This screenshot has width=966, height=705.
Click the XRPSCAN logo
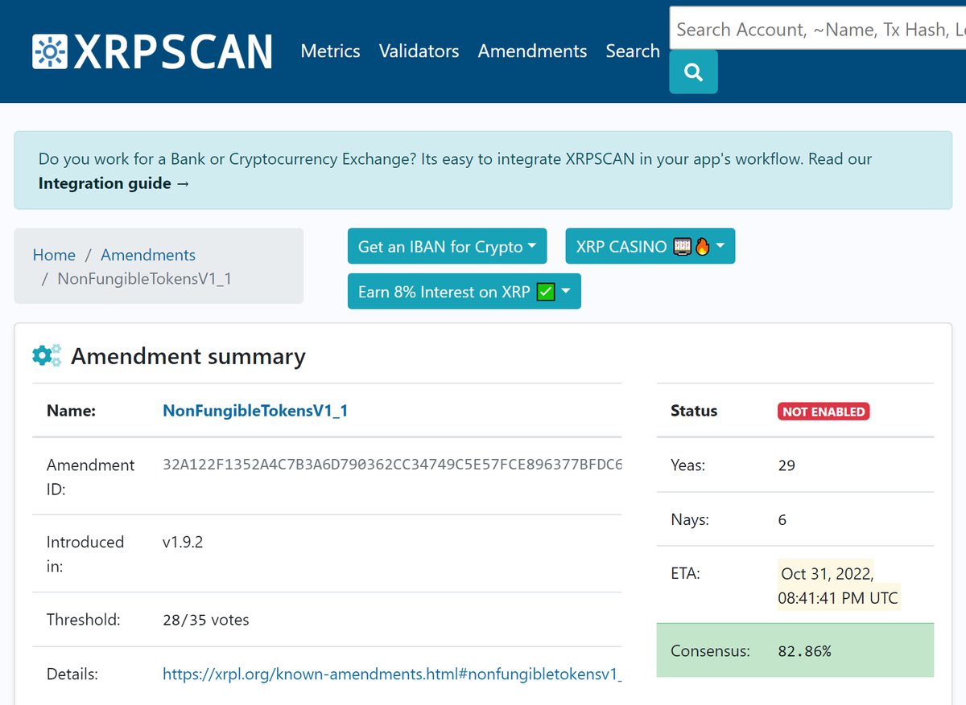tap(152, 51)
